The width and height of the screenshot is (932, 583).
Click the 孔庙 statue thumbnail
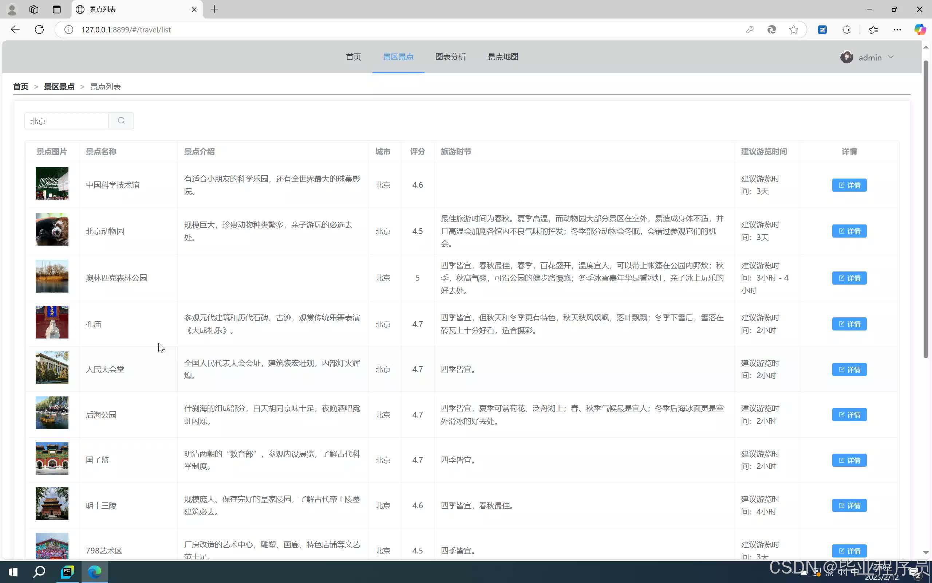52,322
